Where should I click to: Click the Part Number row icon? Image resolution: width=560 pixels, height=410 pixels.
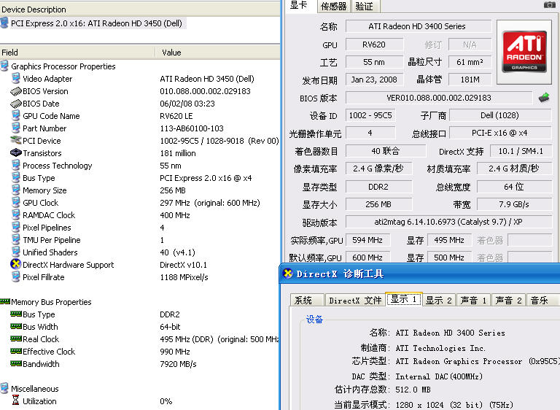[16, 128]
